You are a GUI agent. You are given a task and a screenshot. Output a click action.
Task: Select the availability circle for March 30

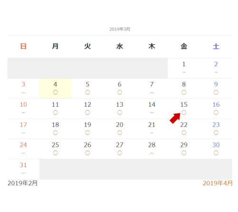tap(216, 153)
